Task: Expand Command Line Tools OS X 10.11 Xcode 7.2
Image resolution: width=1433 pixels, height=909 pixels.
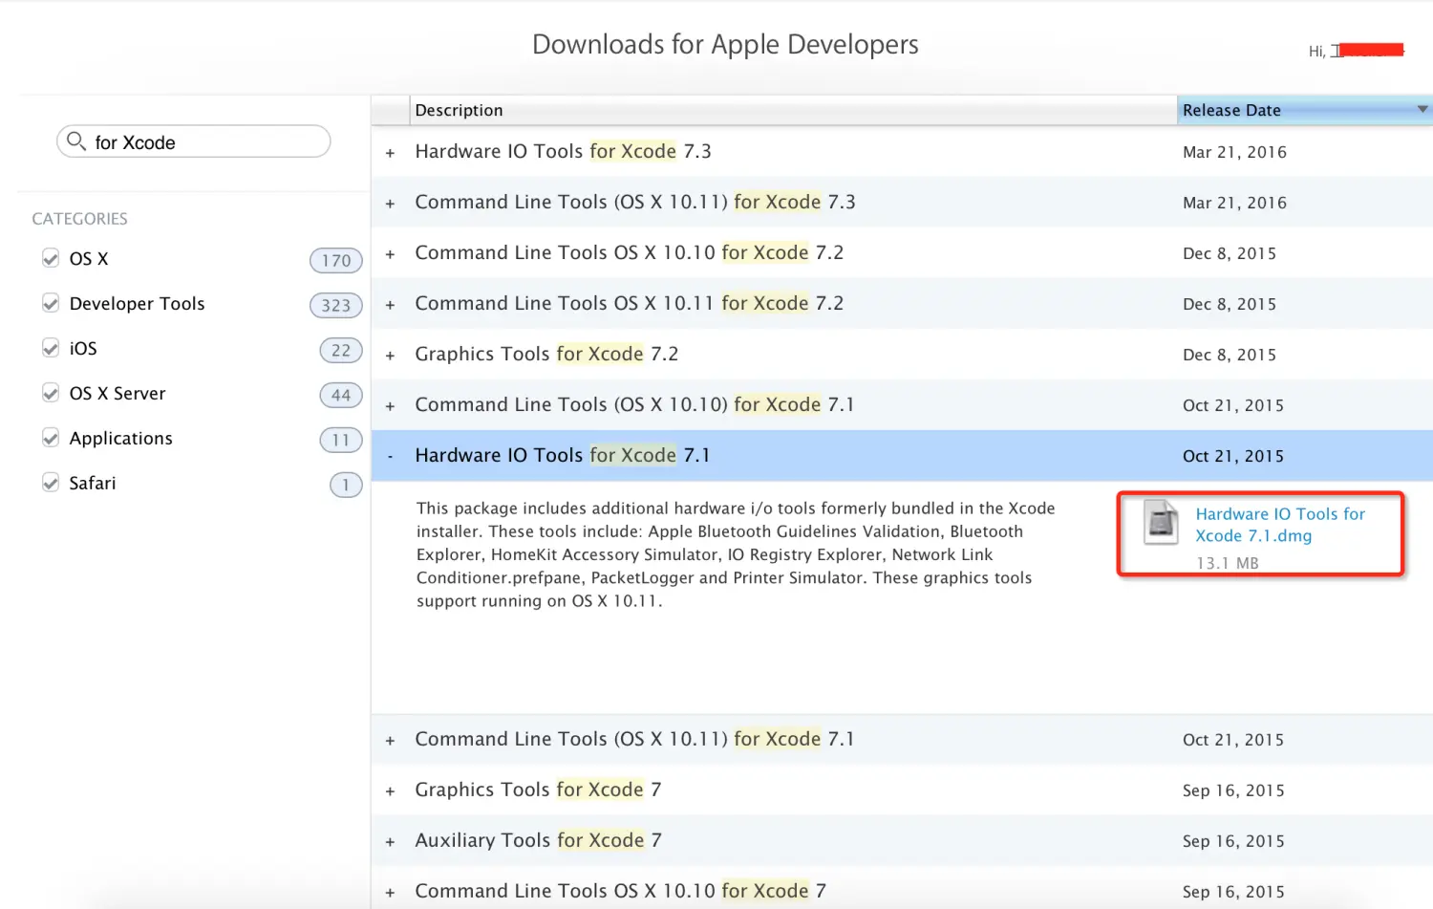Action: click(x=390, y=305)
